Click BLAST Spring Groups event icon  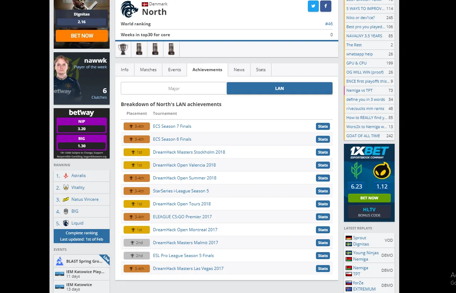[x=59, y=261]
